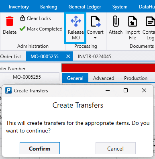The image size is (155, 159).
Task: Switch to the INVTR-0224045 tab
Action: 94,57
